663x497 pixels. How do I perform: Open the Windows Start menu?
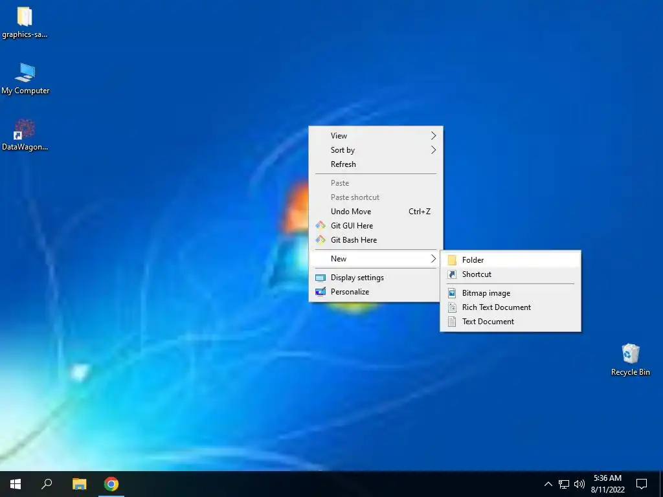(x=16, y=484)
